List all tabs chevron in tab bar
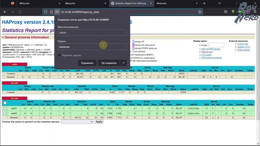 pyautogui.click(x=219, y=3)
